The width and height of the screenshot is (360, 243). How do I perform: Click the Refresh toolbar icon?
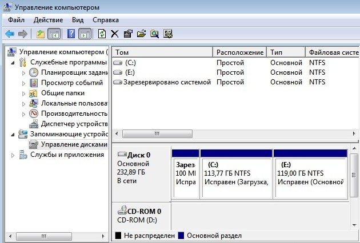click(x=102, y=34)
